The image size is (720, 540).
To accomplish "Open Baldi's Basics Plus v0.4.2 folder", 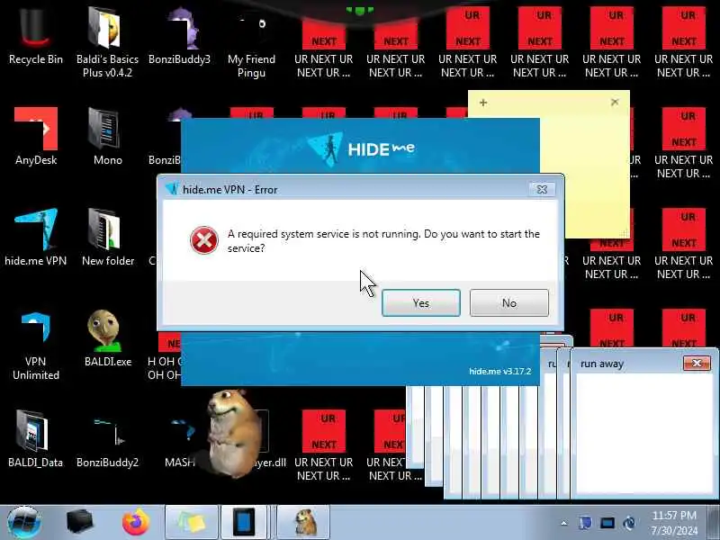I will (x=107, y=41).
